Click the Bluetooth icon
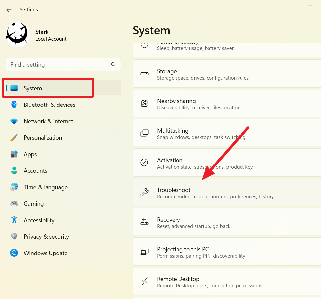This screenshot has height=299, width=321. (14, 105)
